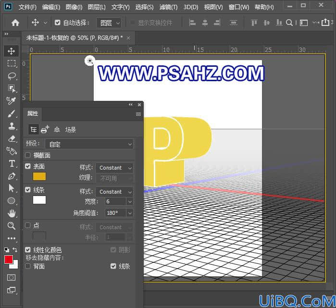Select the Eyedropper tool
This screenshot has height=308, width=336.
coord(11,101)
